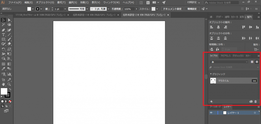Select the Direct Selection tool

pos(9,20)
